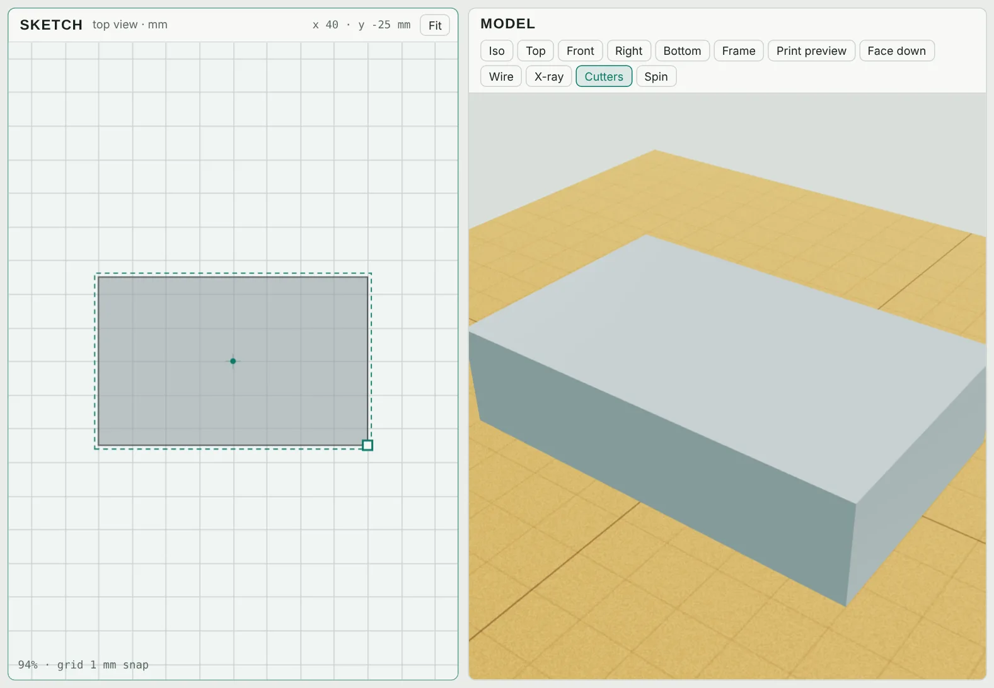Viewport: 994px width, 688px height.
Task: Grab the rectangle's corner resize handle
Action: click(x=367, y=445)
